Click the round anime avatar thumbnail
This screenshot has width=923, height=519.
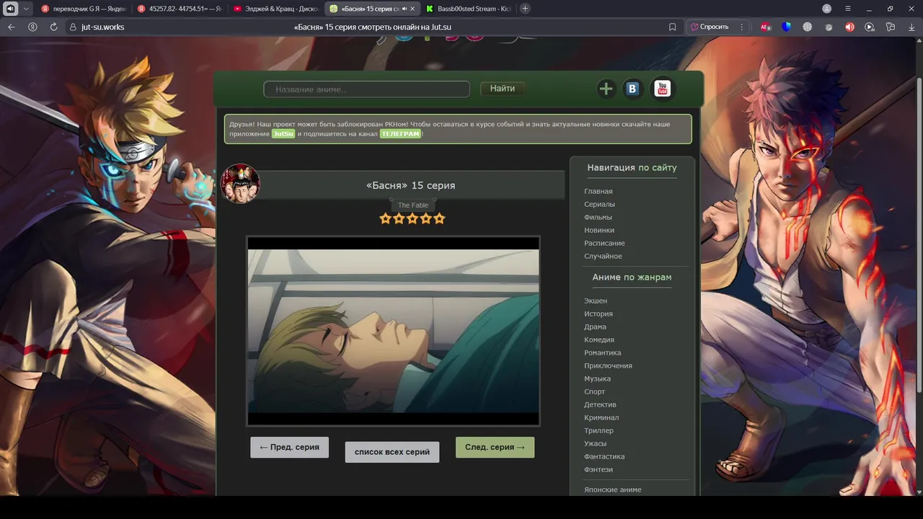[x=240, y=184]
